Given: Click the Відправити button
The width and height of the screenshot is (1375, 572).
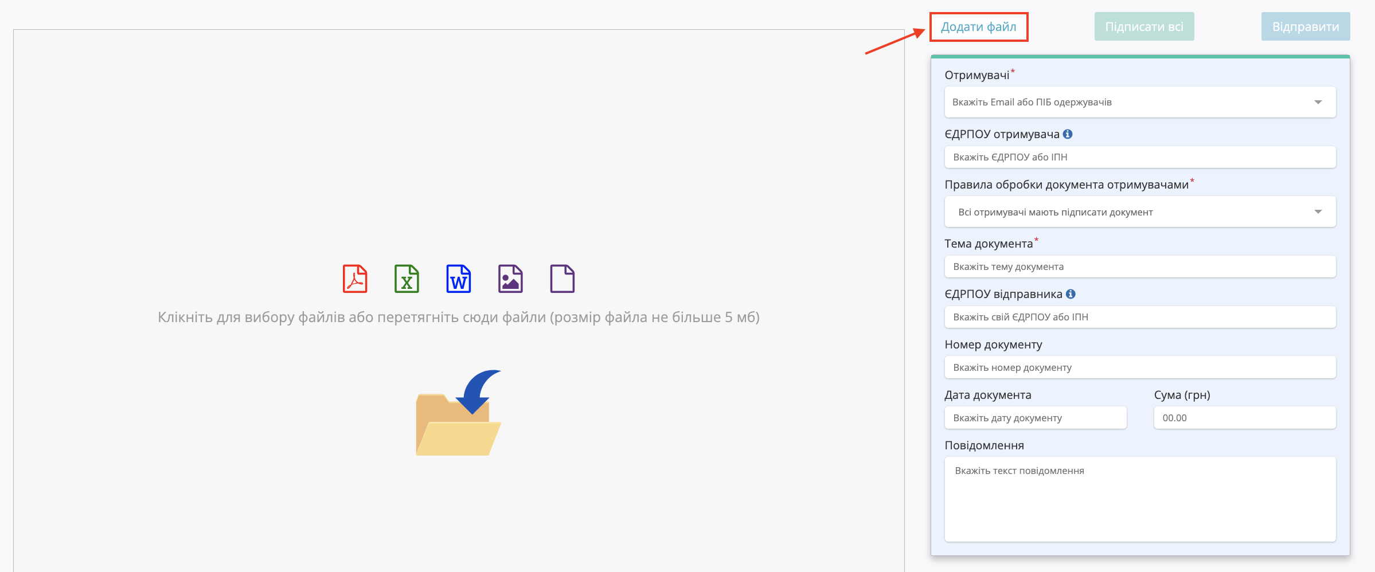Looking at the screenshot, I should coord(1306,27).
